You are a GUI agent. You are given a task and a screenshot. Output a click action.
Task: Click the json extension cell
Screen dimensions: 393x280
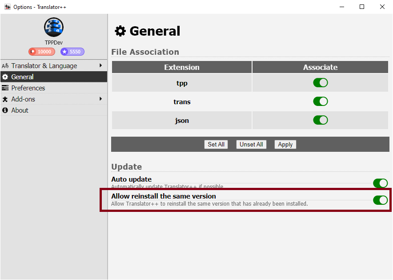pyautogui.click(x=182, y=121)
